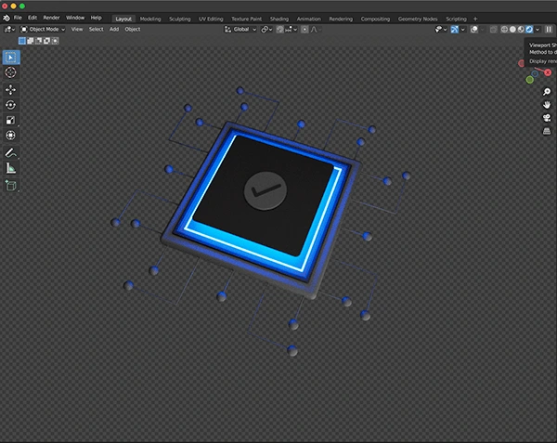Toggle viewport overlays display

(473, 29)
